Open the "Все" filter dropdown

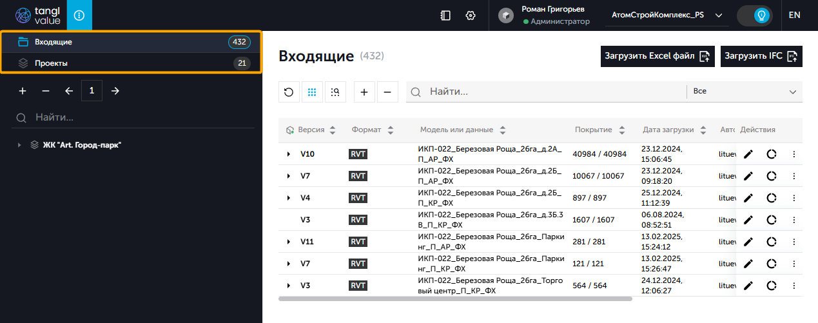pos(745,92)
